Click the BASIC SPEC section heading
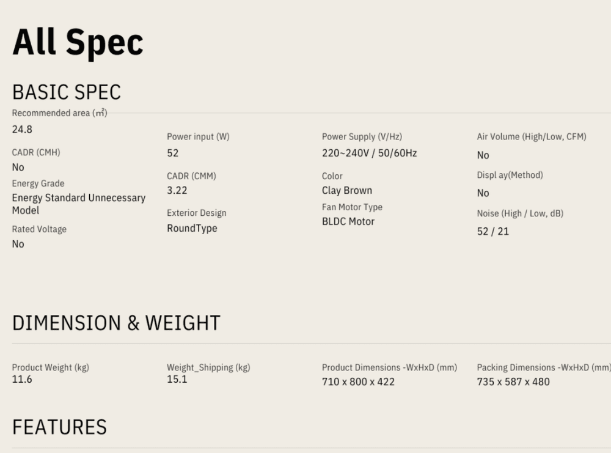The image size is (611, 453). coord(67,92)
